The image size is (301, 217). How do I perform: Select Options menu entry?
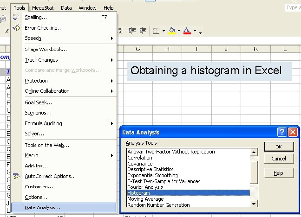(x=64, y=197)
